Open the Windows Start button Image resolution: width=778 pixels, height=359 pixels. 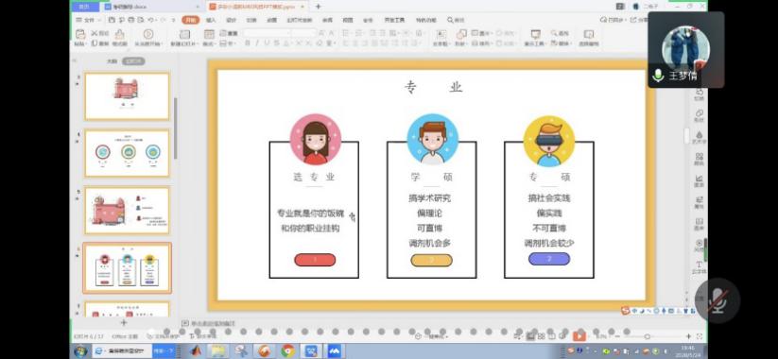(80, 351)
